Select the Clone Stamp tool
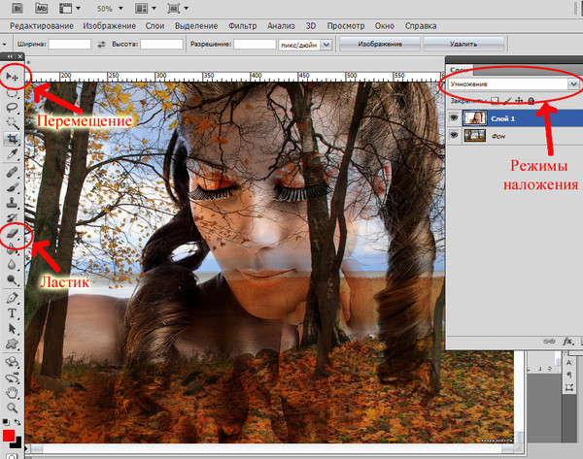583x459 pixels. tap(12, 203)
